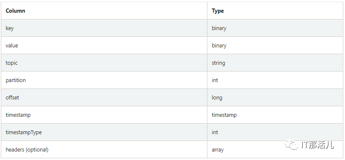345x160 pixels.
Task: Select the long type cell
Action: click(x=275, y=97)
